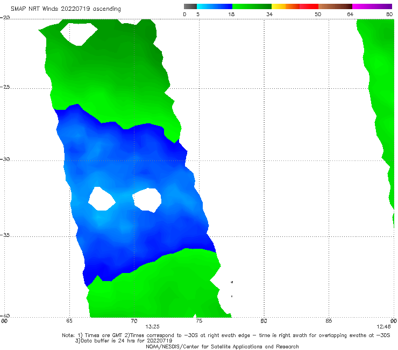
Task: Click the yellow-to-red 34–50 color bar segment
Action: pos(295,6)
